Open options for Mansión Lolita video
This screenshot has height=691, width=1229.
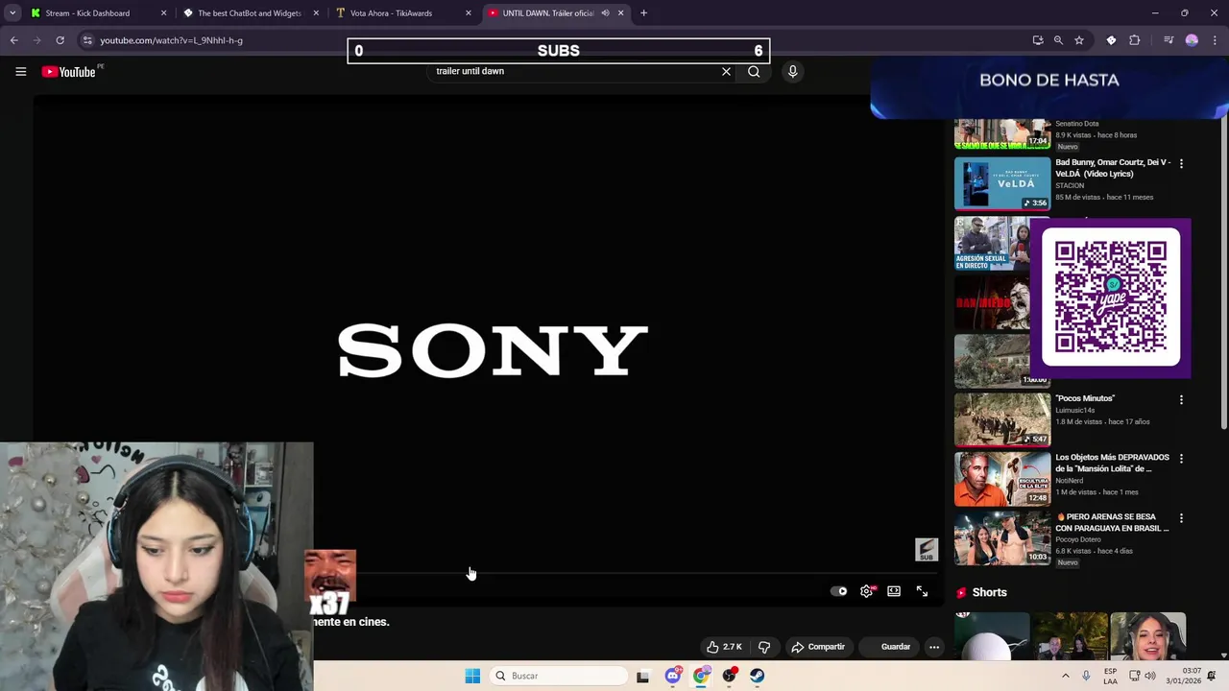1181,459
